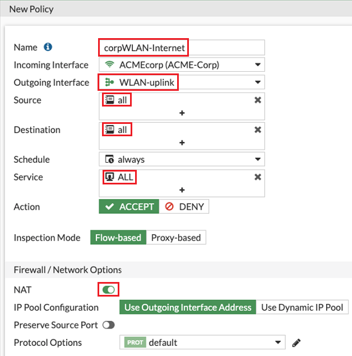Click the pencil icon to edit Protocol Options

tap(297, 343)
